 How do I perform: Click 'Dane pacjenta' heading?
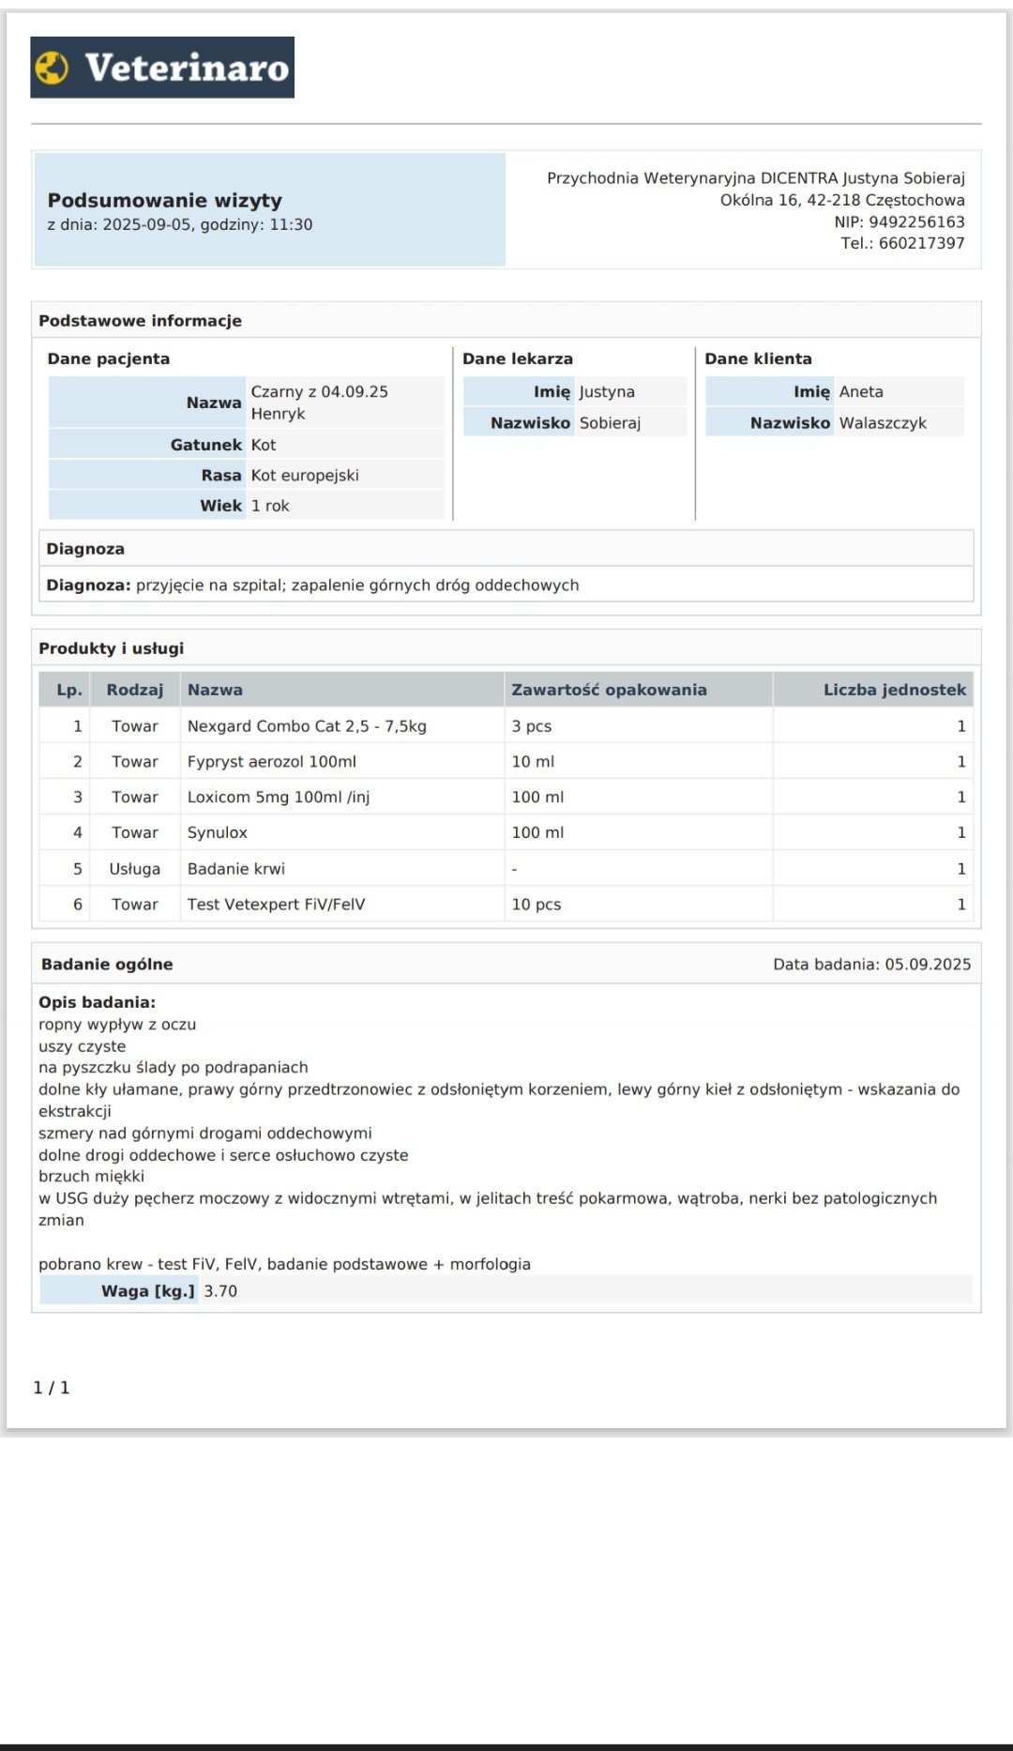[109, 358]
